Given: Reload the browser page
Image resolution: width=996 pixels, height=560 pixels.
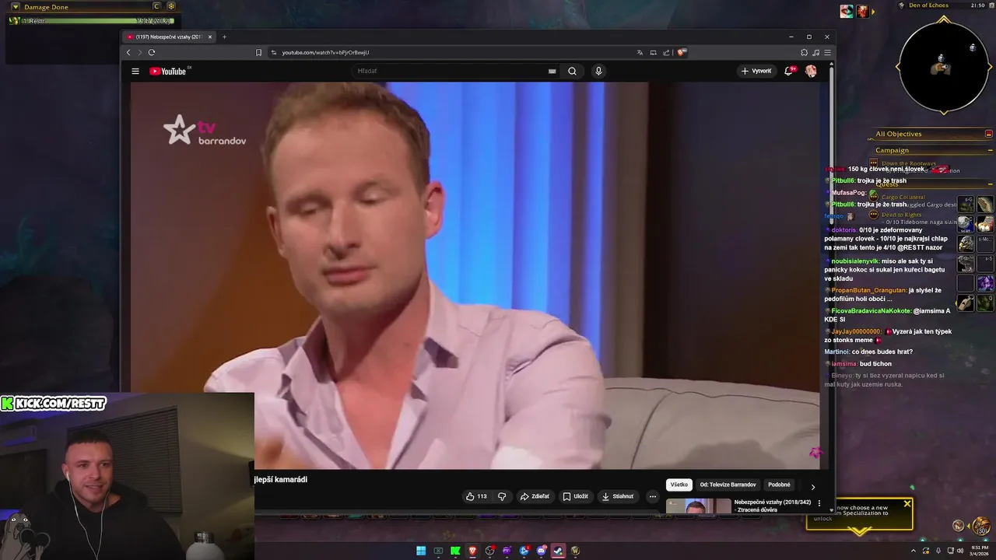Looking at the screenshot, I should tap(152, 52).
